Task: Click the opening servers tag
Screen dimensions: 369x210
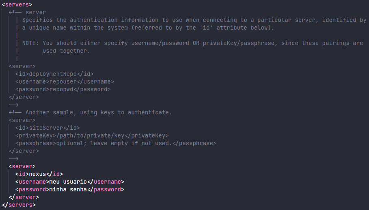Action: [x=17, y=5]
